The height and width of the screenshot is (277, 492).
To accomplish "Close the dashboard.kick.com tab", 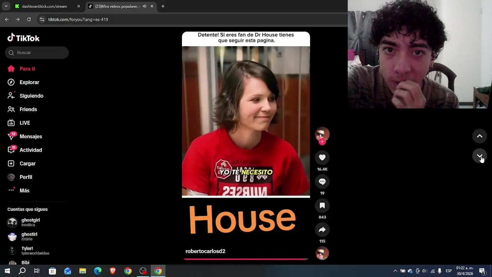I will point(78,6).
